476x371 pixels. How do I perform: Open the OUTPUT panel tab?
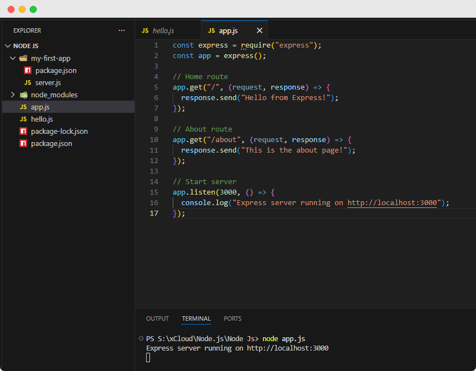pyautogui.click(x=157, y=318)
